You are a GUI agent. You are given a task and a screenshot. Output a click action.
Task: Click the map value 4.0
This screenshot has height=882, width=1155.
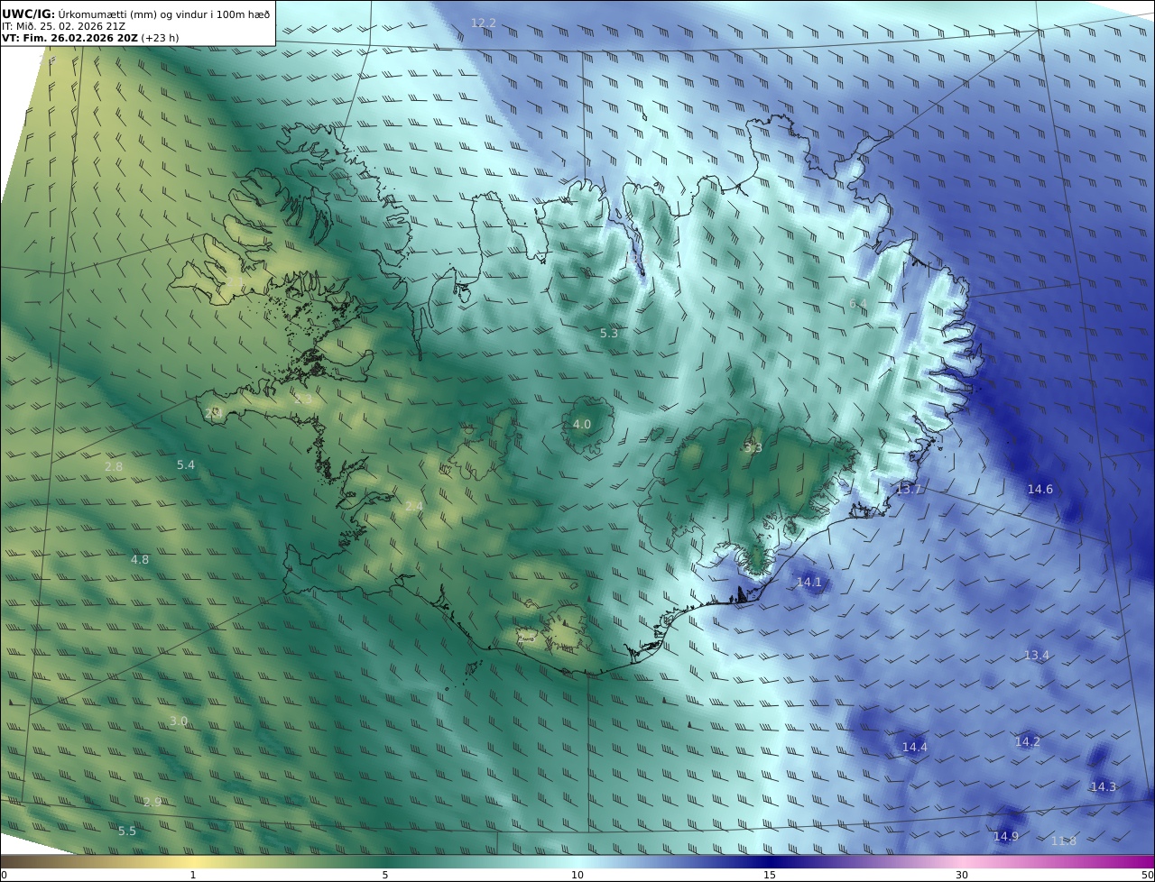(x=582, y=425)
